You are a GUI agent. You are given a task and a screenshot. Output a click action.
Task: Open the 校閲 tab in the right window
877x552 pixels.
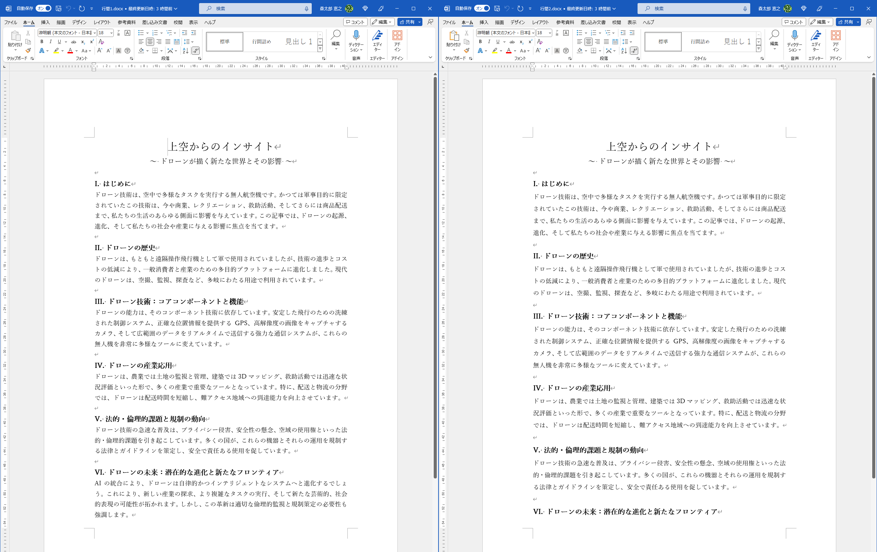coord(616,22)
